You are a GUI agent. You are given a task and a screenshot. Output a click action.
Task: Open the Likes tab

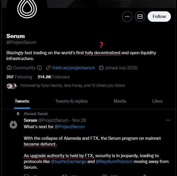tap(157, 101)
